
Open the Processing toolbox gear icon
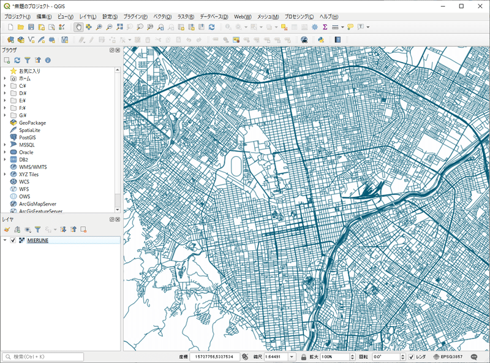[315, 27]
